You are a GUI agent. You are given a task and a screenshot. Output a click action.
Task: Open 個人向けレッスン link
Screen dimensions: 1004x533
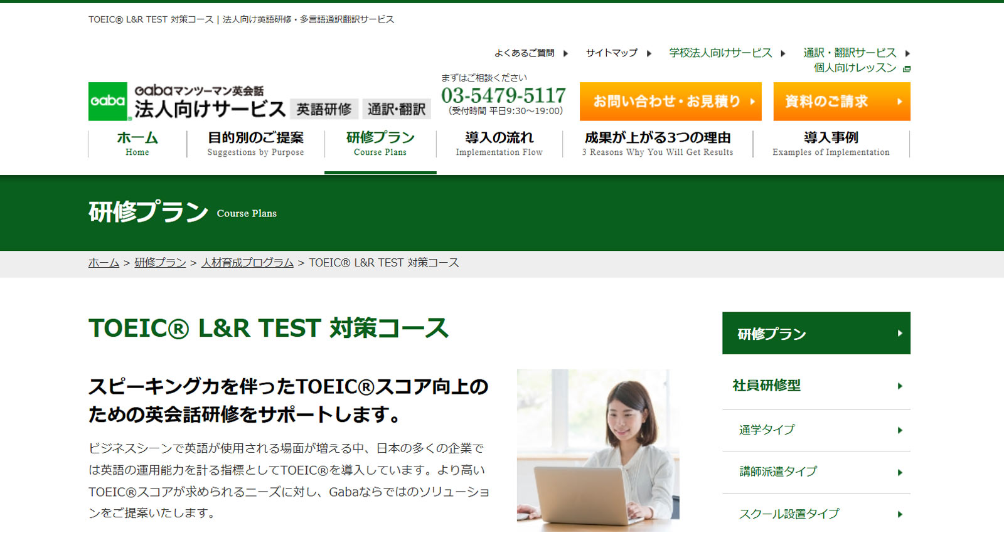tap(855, 68)
